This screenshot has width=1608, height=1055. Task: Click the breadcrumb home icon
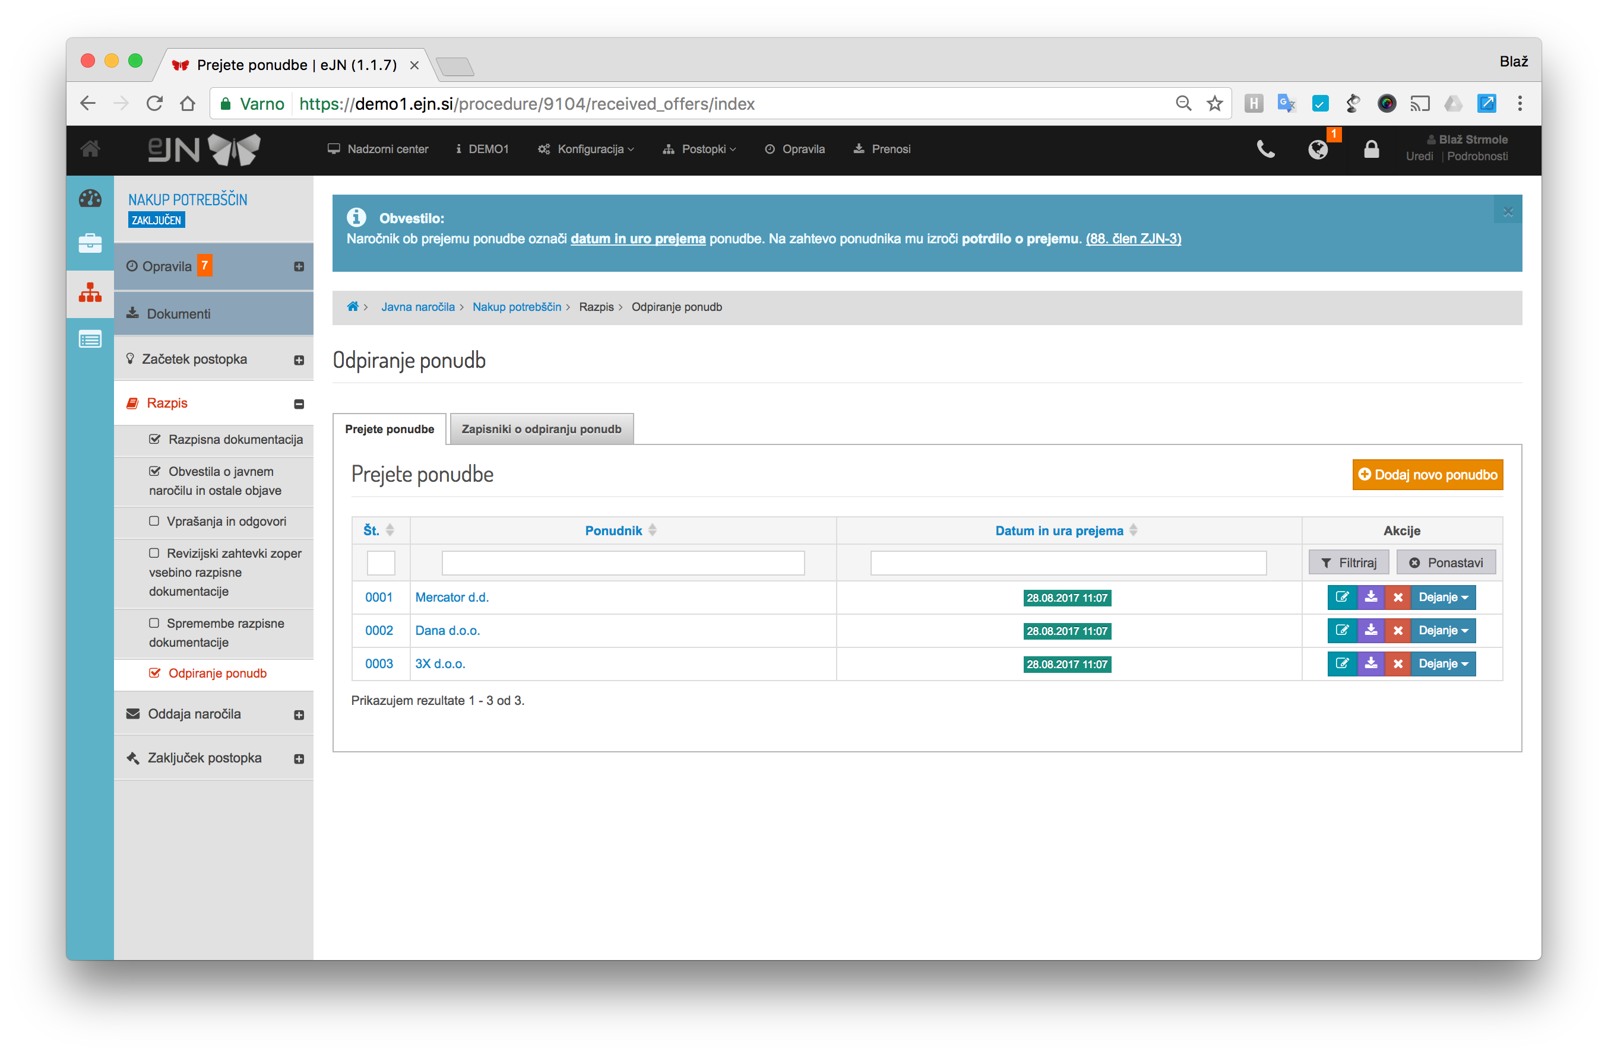[x=352, y=306]
